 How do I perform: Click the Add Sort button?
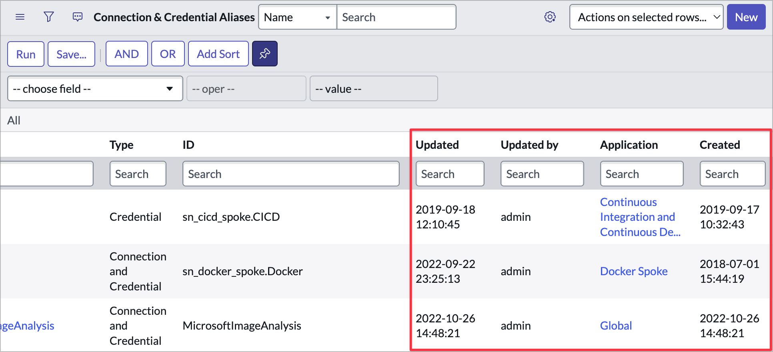(218, 54)
